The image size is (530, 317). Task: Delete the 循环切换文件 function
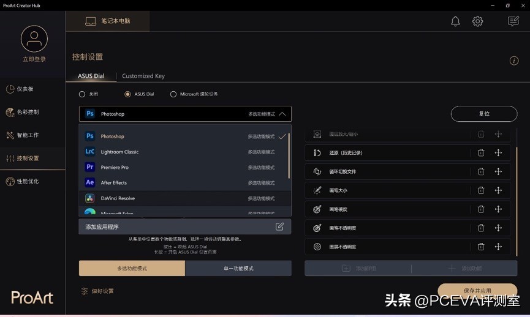[481, 171]
